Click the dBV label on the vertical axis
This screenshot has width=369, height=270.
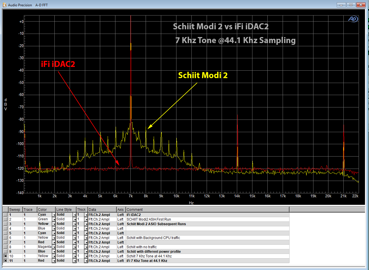click(x=5, y=104)
